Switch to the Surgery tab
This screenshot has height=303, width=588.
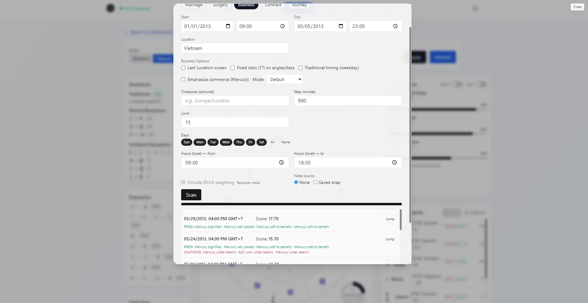click(x=220, y=5)
